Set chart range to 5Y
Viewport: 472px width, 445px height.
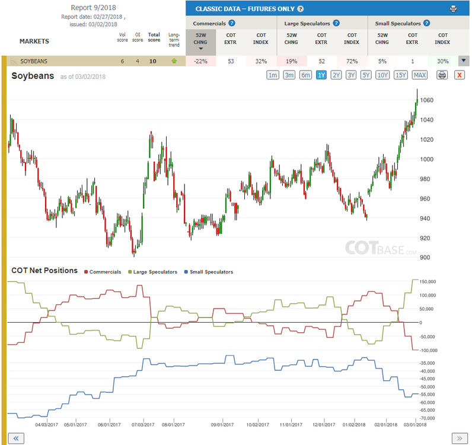click(x=366, y=75)
